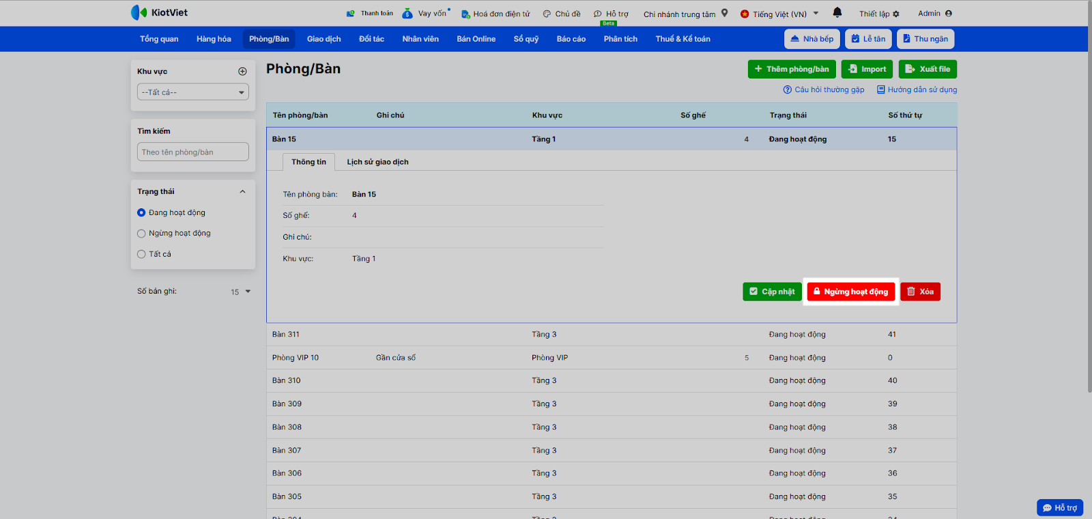
Task: Open the Chủ đề theme picker
Action: pos(562,14)
